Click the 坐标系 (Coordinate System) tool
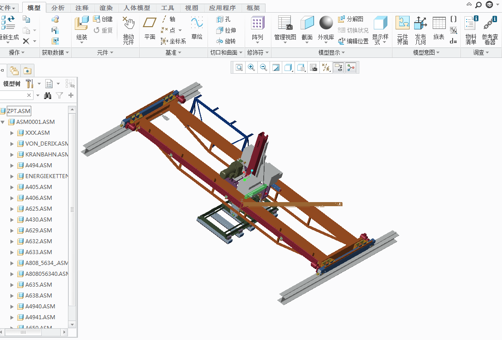Viewport: 502px width, 340px height. pos(173,41)
